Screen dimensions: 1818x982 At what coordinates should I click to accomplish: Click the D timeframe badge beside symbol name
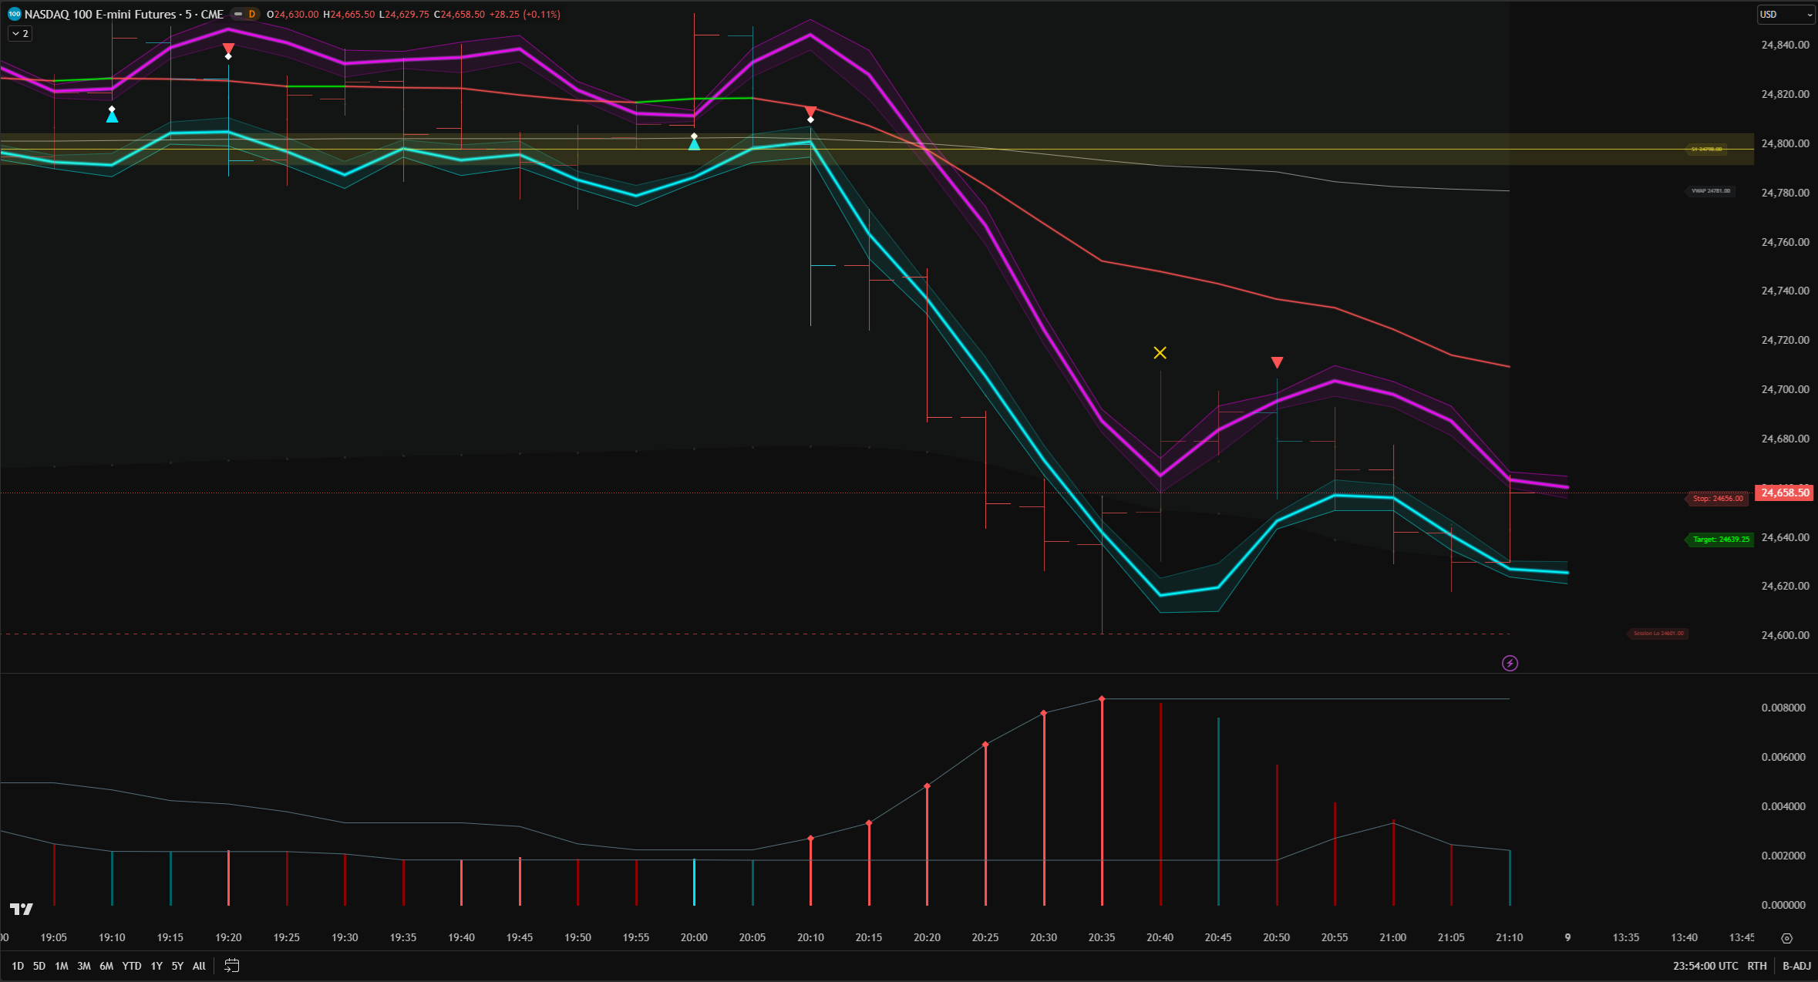251,13
